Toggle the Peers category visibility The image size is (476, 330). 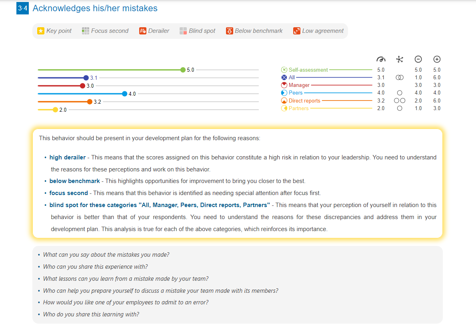click(284, 93)
